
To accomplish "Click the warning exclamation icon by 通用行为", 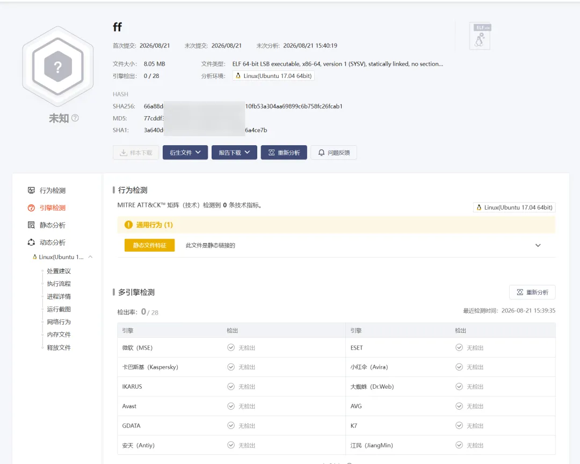I will click(x=128, y=225).
